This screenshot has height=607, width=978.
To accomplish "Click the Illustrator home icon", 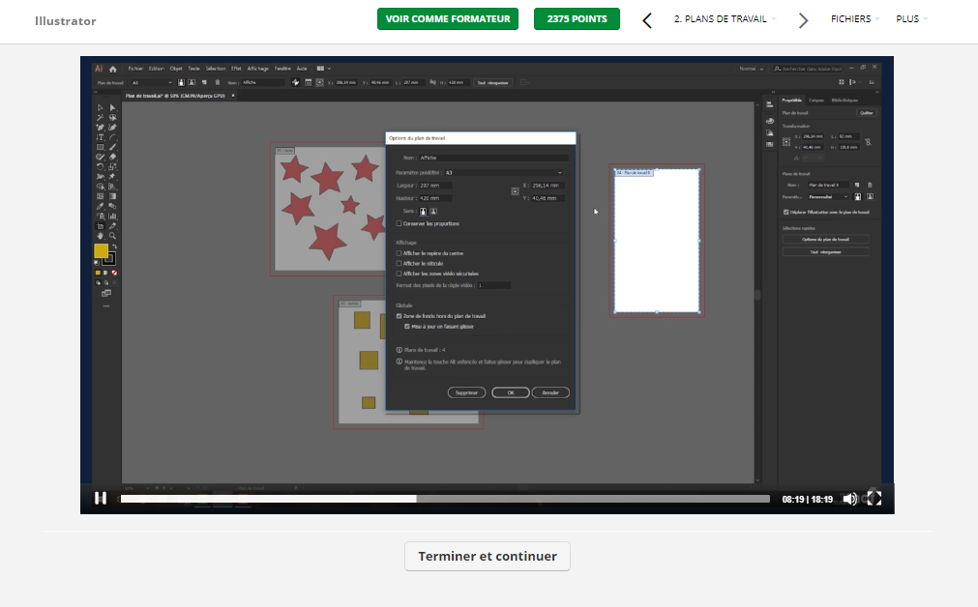I will [x=113, y=69].
